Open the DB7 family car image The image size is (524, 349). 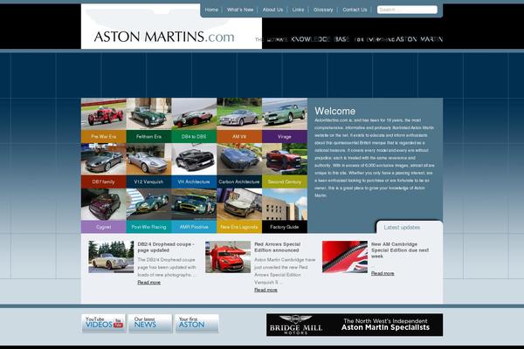coord(104,160)
